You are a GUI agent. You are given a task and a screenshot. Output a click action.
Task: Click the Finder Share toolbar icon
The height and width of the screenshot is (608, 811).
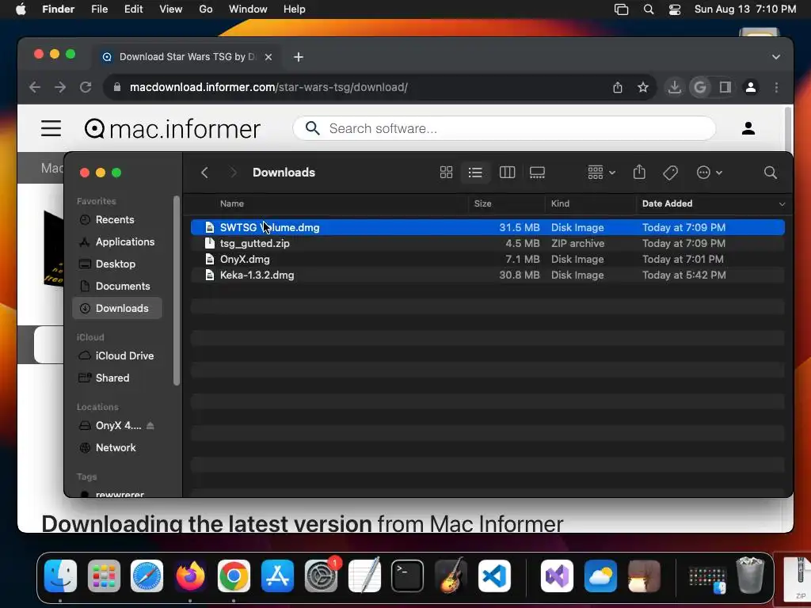click(x=639, y=172)
